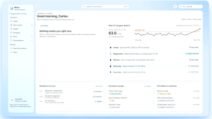Screen dimensions: 212x119
Task: Open Today in the sidebar
Action: [x=21, y=21]
